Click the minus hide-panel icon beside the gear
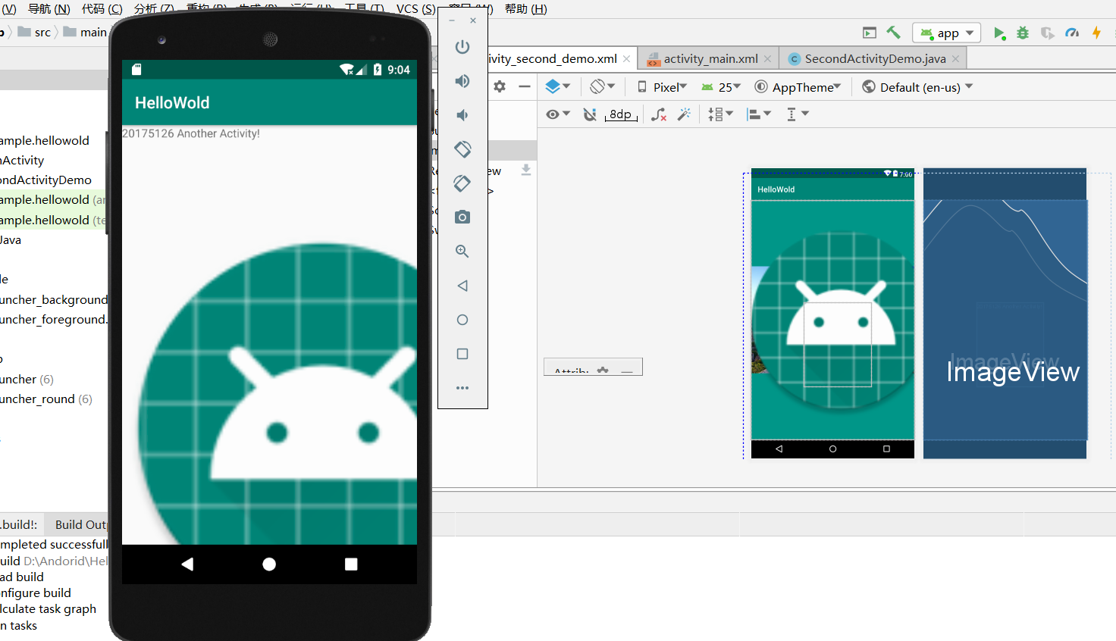The height and width of the screenshot is (641, 1116). tap(524, 86)
